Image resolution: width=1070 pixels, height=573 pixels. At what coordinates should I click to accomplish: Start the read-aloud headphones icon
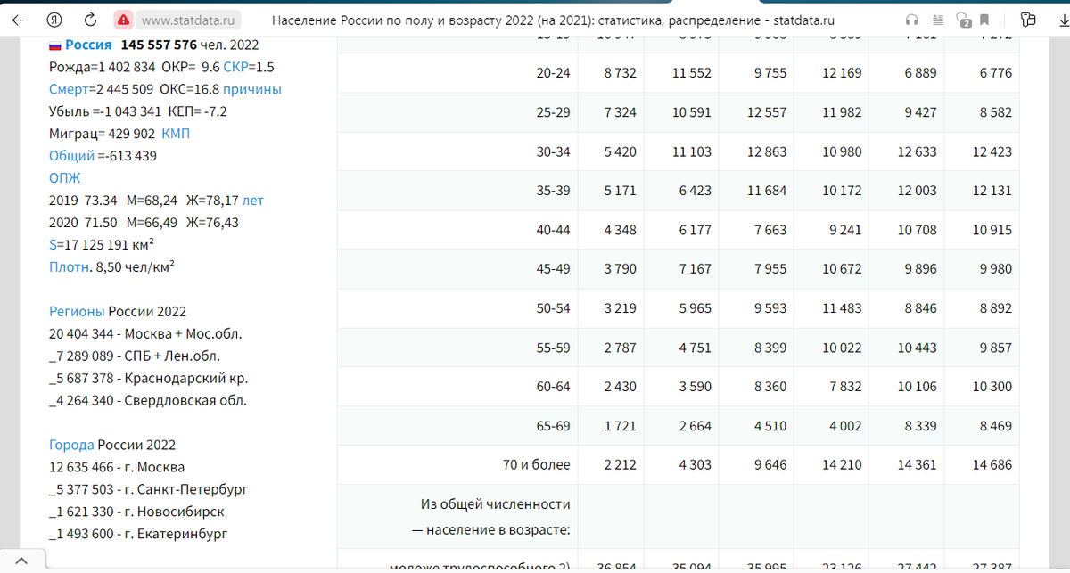tap(911, 19)
